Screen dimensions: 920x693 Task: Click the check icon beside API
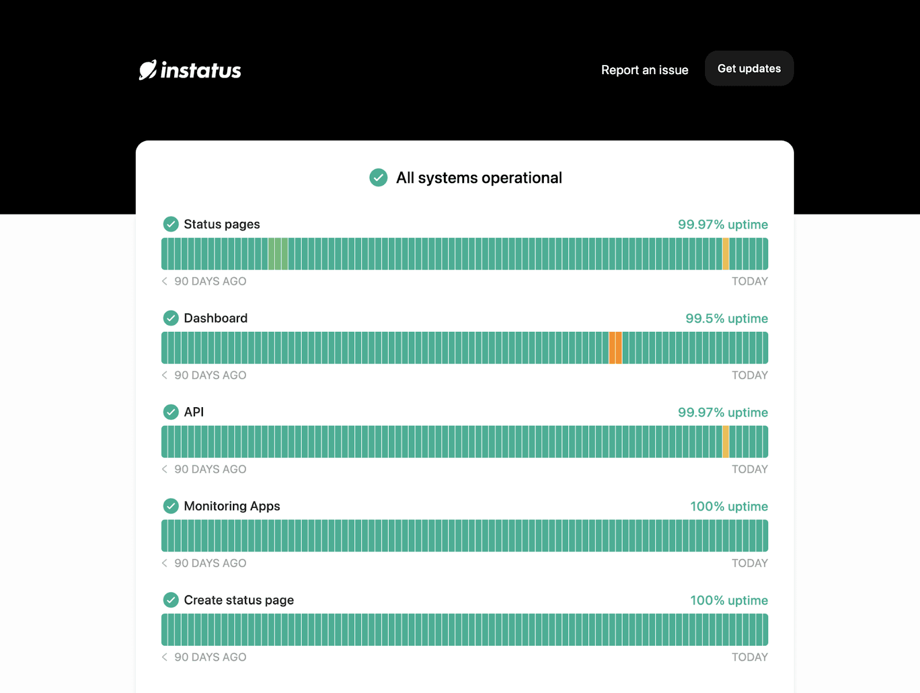tap(171, 412)
